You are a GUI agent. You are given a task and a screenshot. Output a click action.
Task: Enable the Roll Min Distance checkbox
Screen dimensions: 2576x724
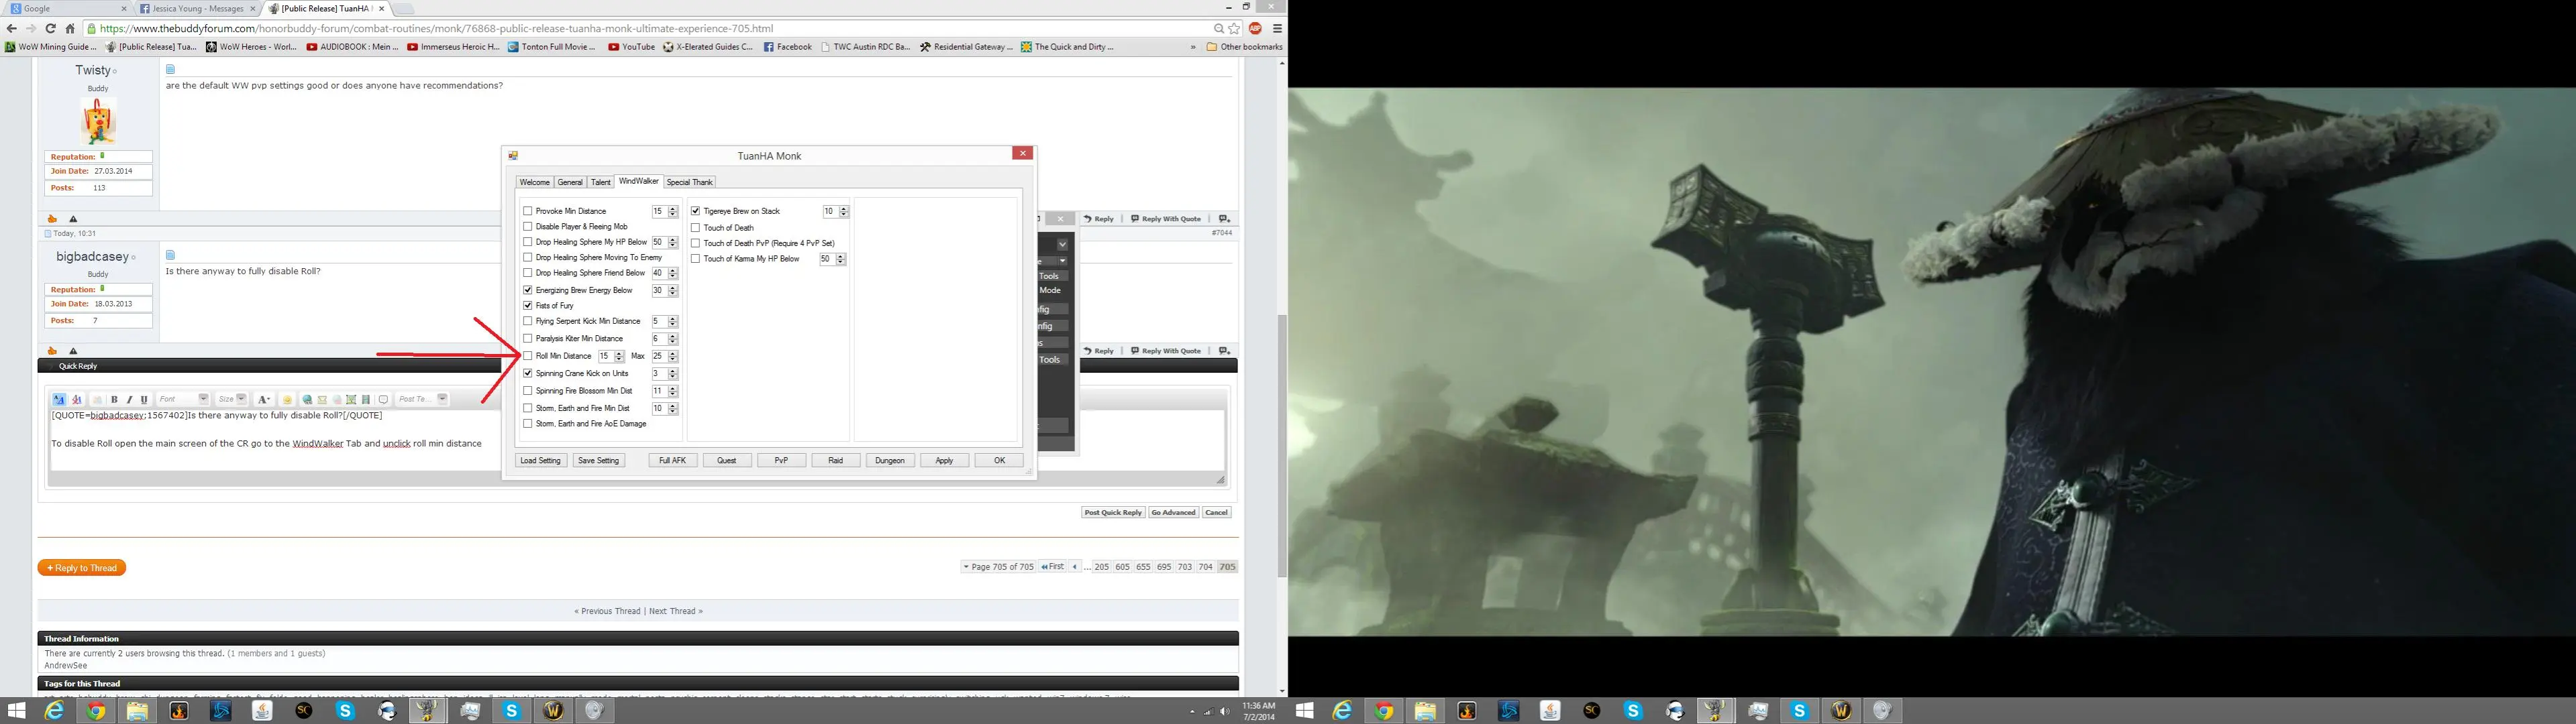pos(528,355)
